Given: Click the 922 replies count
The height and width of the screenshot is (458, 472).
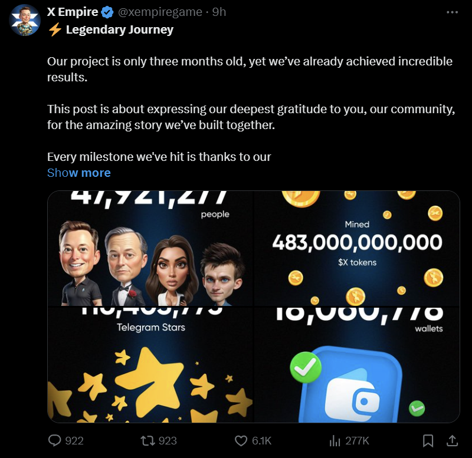Looking at the screenshot, I should 74,441.
